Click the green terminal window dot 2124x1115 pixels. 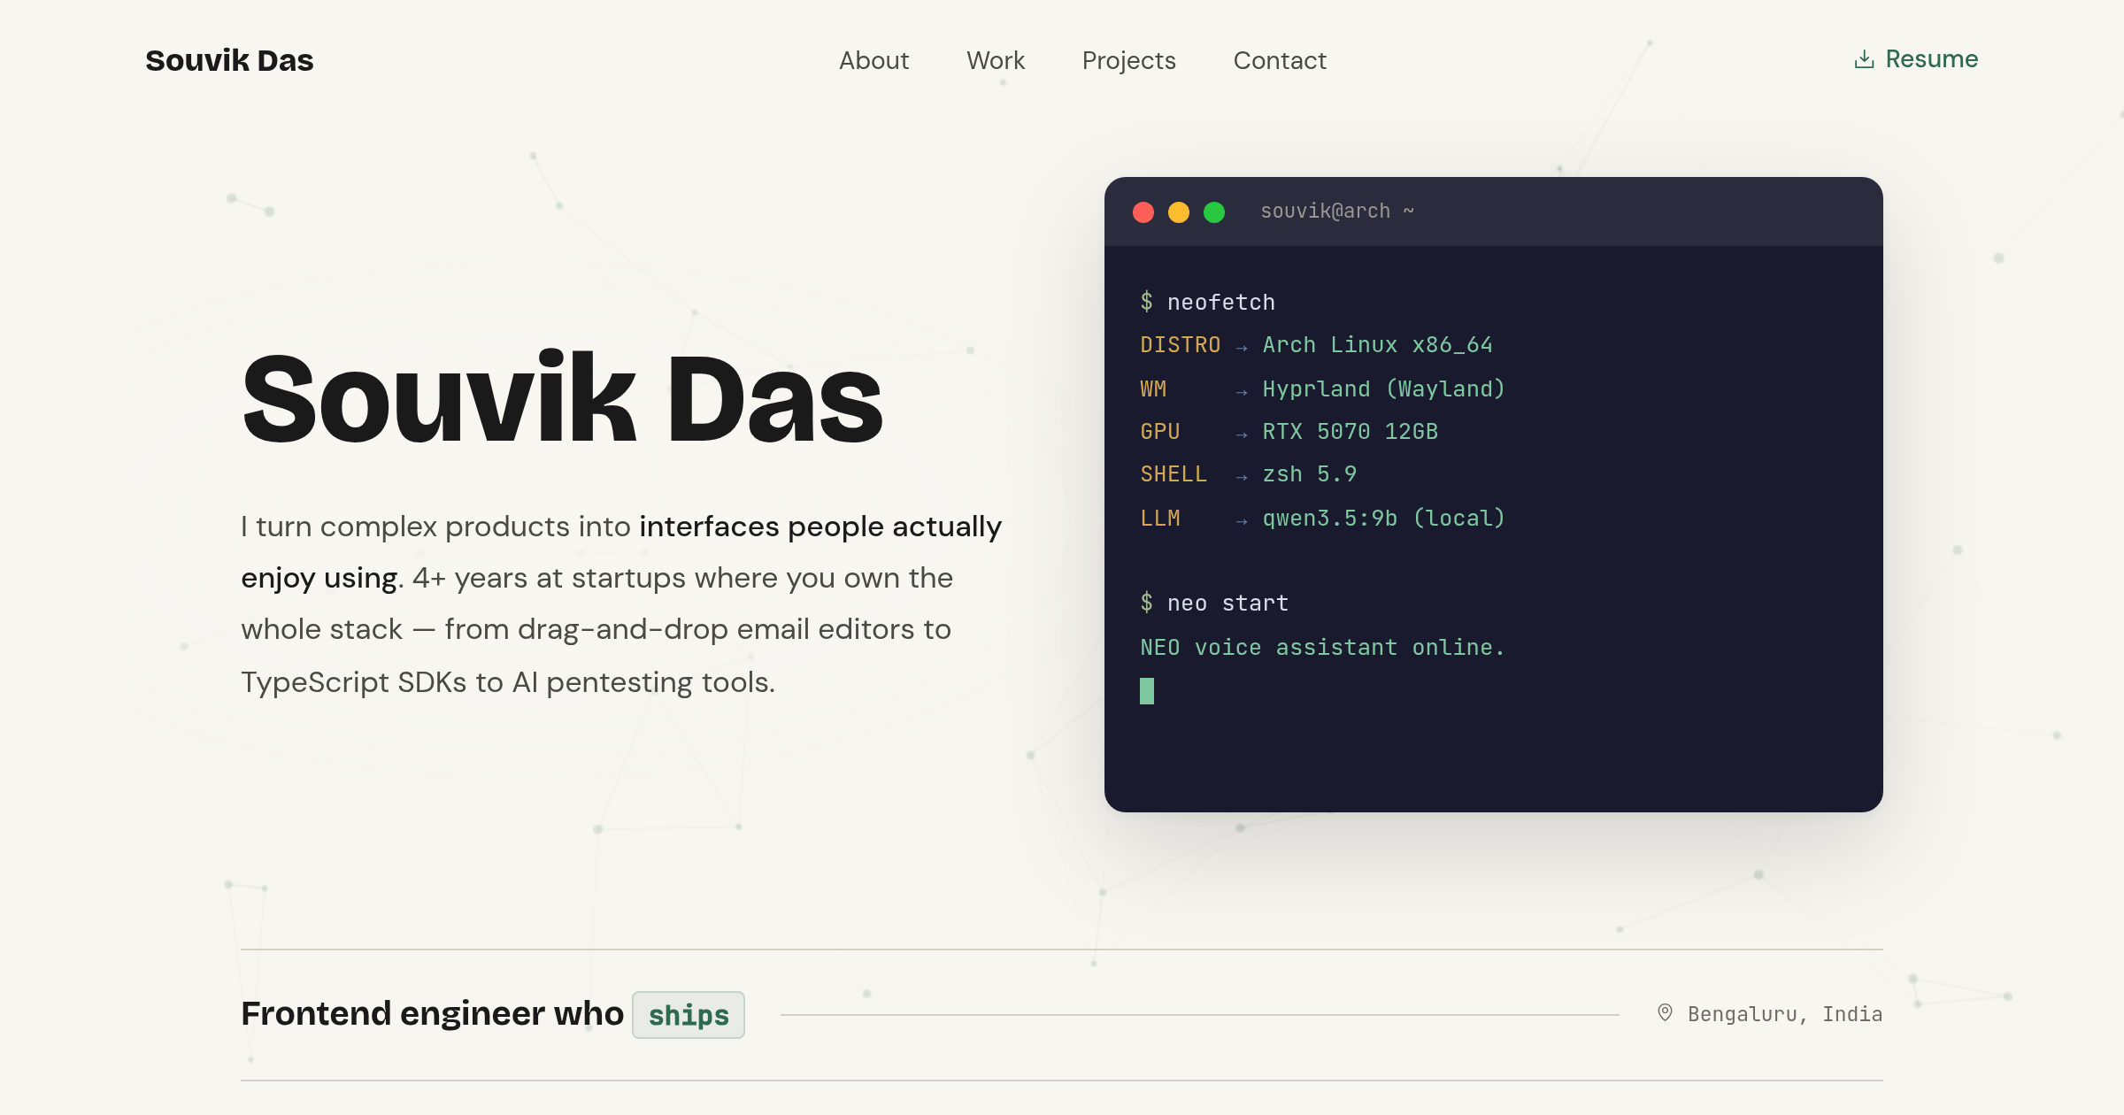pos(1214,212)
